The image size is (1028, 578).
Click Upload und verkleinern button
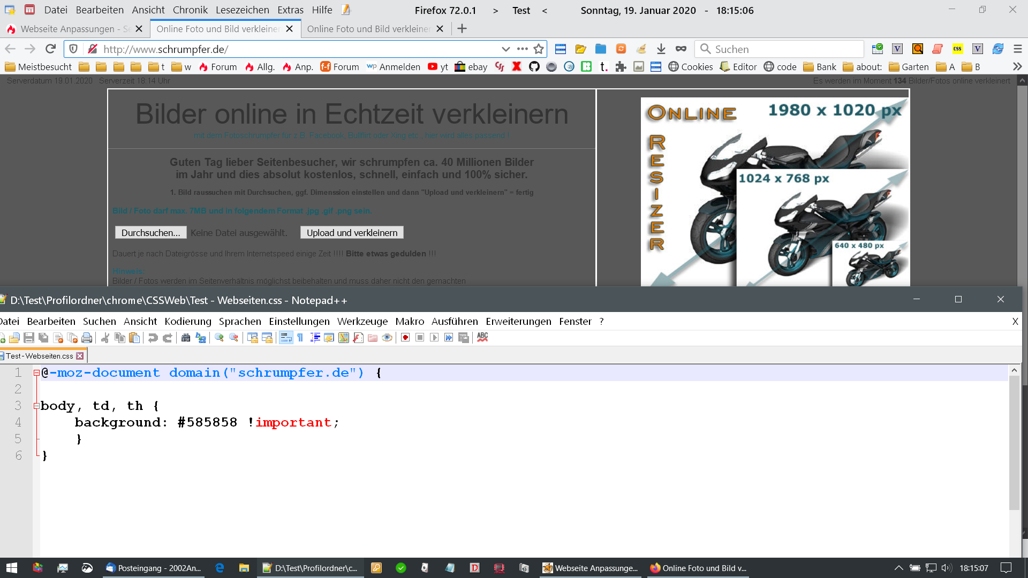click(x=352, y=233)
